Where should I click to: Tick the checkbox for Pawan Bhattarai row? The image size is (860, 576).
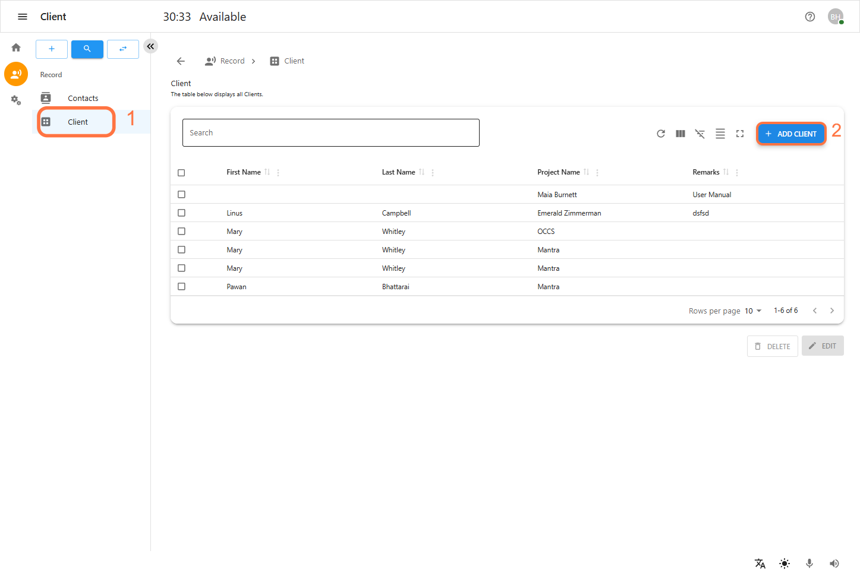181,286
